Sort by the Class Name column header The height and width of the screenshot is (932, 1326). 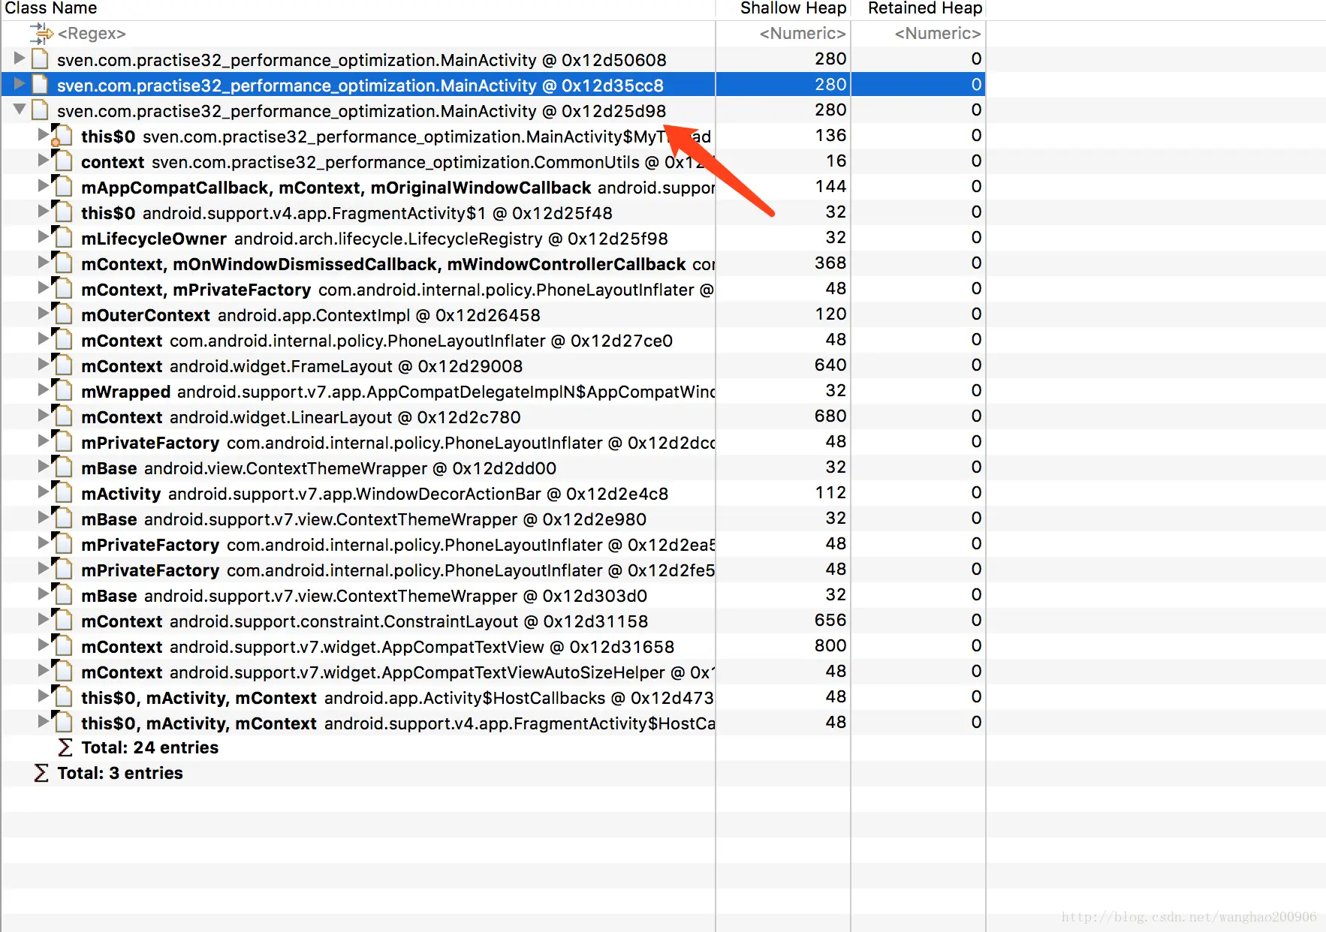pos(357,9)
